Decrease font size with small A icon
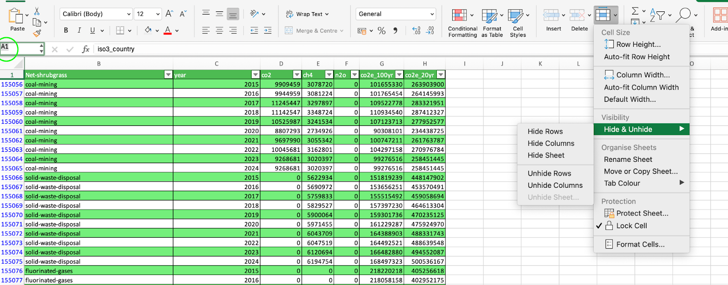728x285 pixels. tap(183, 14)
